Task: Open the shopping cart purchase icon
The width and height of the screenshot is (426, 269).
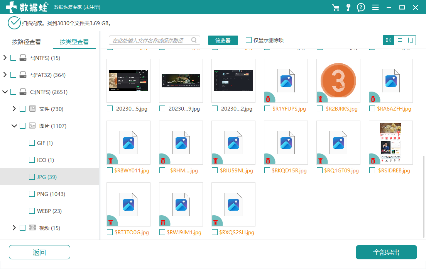Action: 335,8
